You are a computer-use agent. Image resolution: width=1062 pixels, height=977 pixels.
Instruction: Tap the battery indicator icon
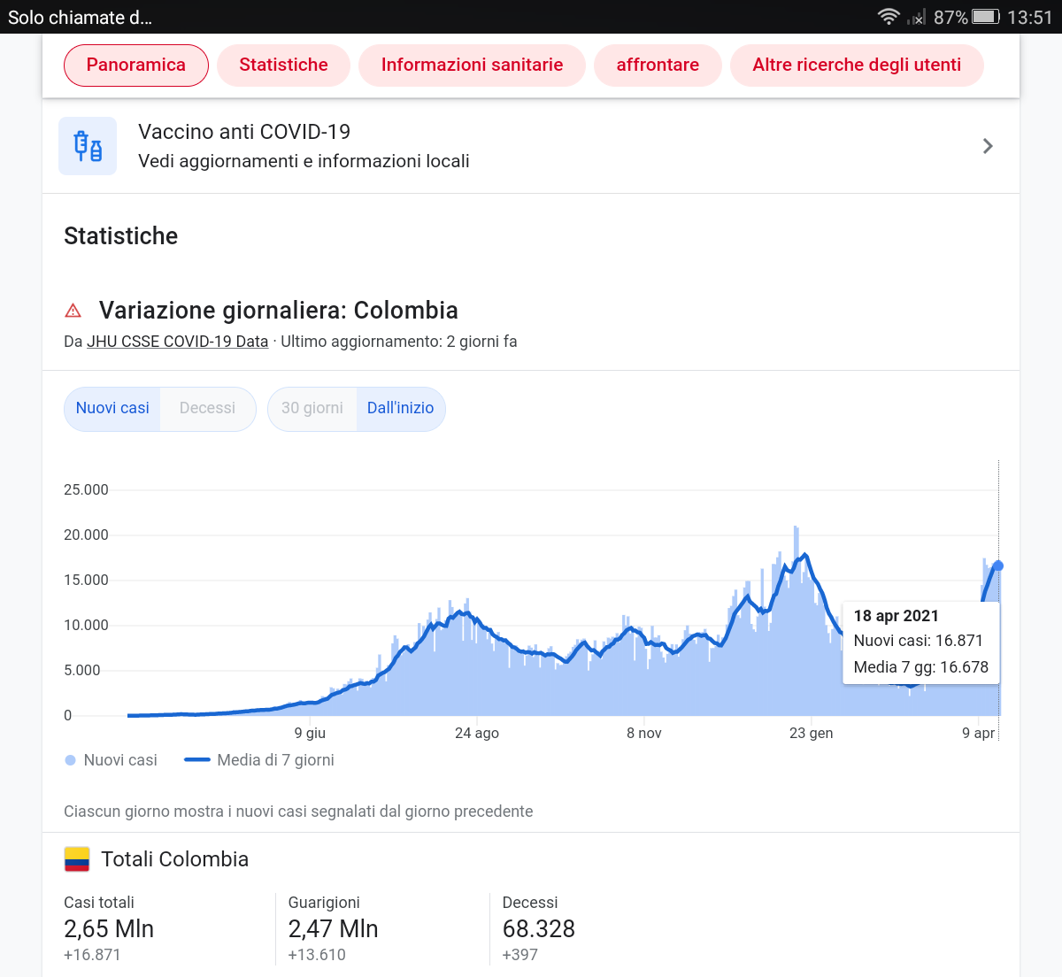(985, 17)
